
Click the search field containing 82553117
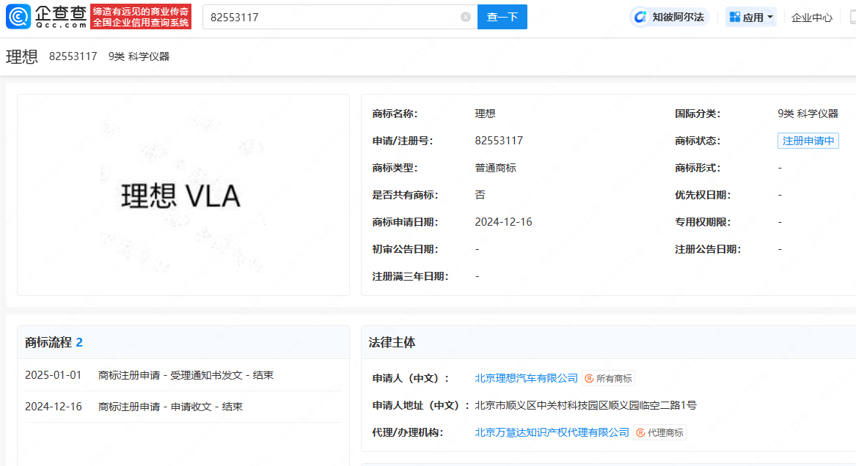(x=330, y=17)
